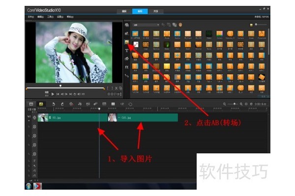Set Mark-in with the left bracket
Viewport: 295px width, 196px height.
[108, 88]
